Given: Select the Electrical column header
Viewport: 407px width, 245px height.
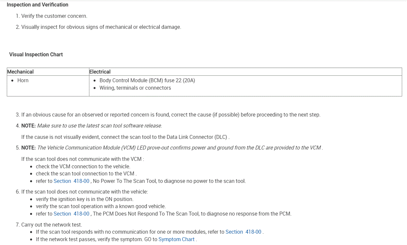Looking at the screenshot, I should 100,72.
